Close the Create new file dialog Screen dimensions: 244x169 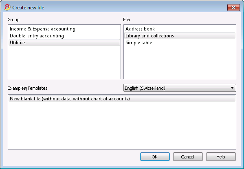tap(233, 7)
